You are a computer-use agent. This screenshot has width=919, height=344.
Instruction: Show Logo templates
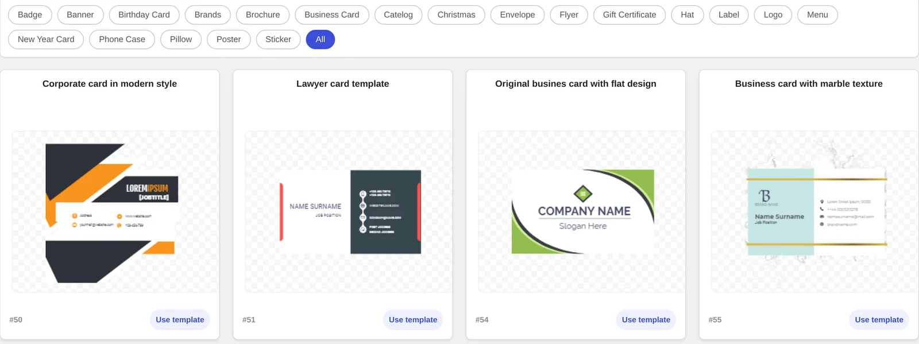[x=773, y=15]
